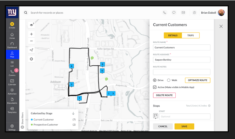Click the Stops total info icon
Viewport: 235px width, 139px height.
point(209,106)
